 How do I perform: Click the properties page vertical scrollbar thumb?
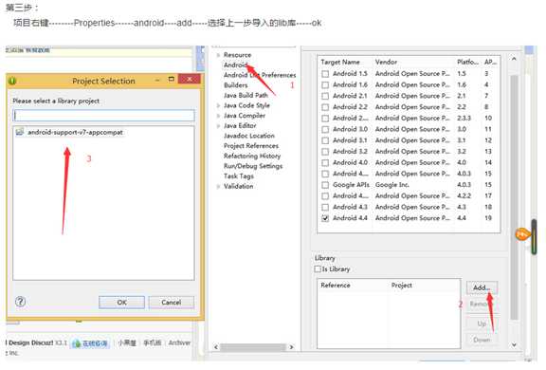point(514,196)
